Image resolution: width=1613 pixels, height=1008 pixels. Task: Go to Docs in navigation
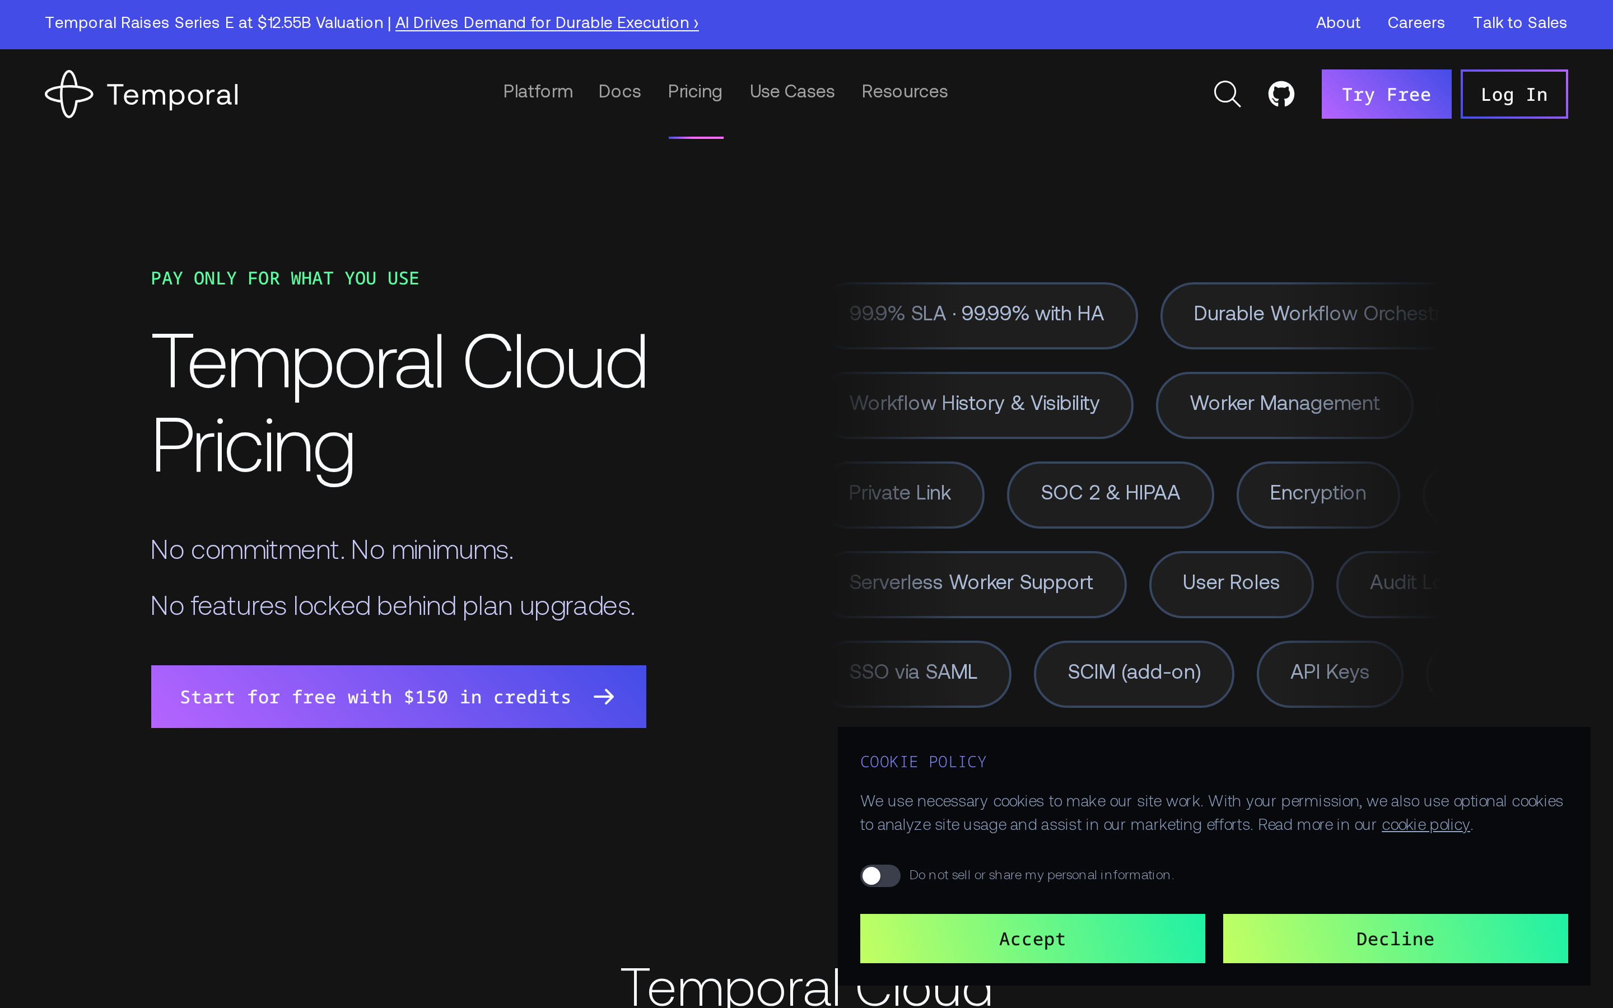(x=619, y=91)
